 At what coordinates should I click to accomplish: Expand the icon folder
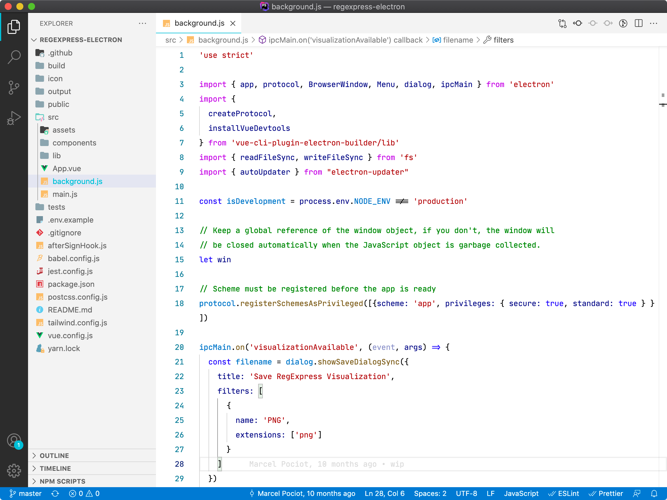[x=92, y=78]
